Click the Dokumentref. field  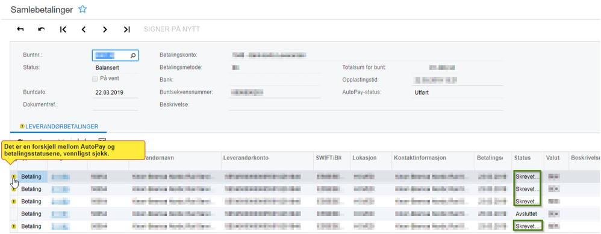115,104
